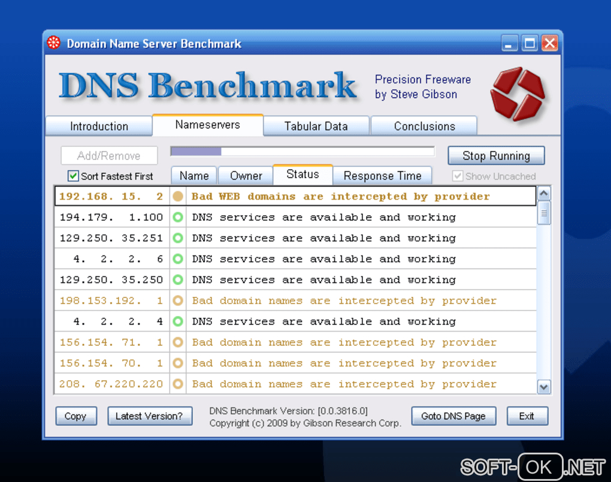This screenshot has height=482, width=611.
Task: Click the red app icon in title bar
Action: pyautogui.click(x=54, y=43)
